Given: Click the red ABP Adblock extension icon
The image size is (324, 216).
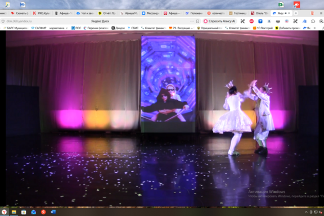Looking at the screenshot, I should click(251, 21).
